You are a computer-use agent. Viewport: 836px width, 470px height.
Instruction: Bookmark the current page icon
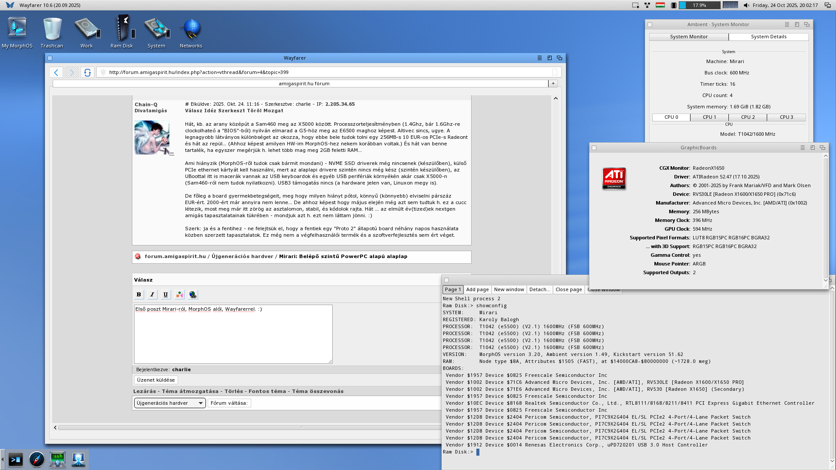click(555, 72)
